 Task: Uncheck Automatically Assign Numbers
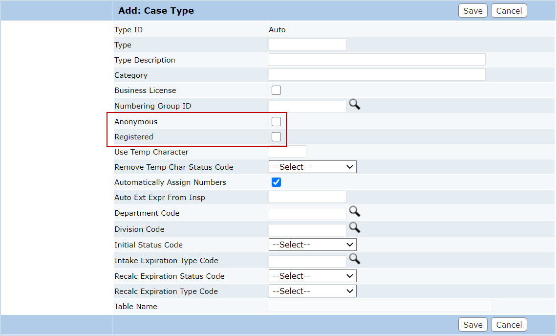pos(276,182)
